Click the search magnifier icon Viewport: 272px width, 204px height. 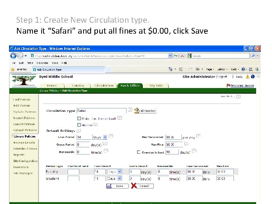pyautogui.click(x=253, y=56)
